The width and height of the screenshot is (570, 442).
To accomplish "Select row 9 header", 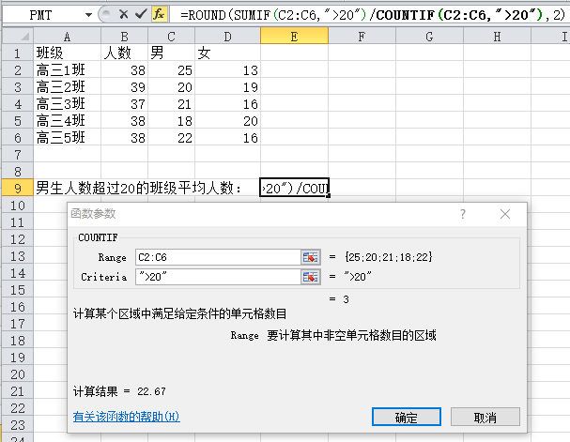I will click(18, 188).
